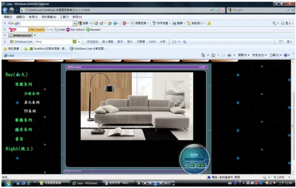The height and width of the screenshot is (188, 296).
Task: Open My Yahoo! from toolbar
Action: 76,30
